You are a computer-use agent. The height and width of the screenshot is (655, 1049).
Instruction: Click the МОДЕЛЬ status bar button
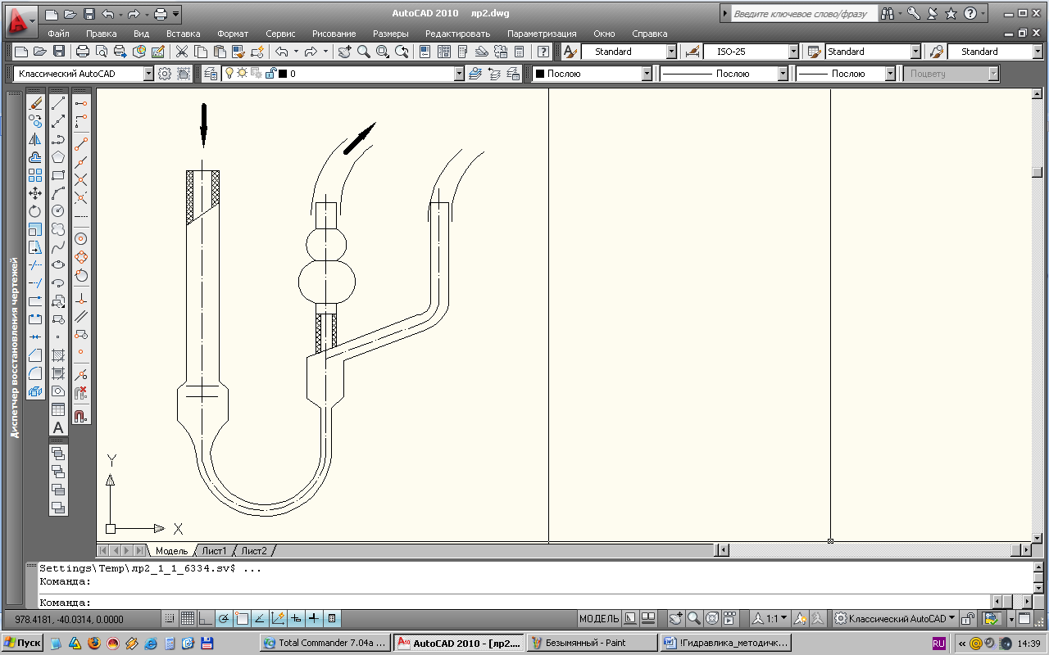599,618
